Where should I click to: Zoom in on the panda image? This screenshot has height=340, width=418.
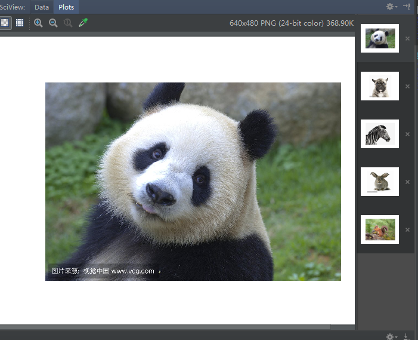(x=38, y=23)
